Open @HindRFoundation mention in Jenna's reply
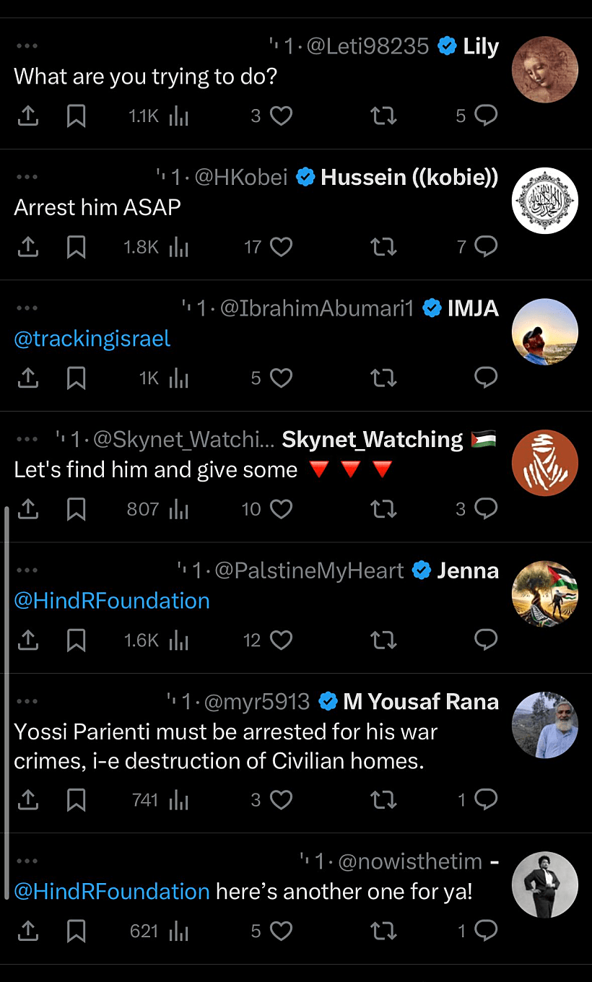Image resolution: width=592 pixels, height=982 pixels. (112, 601)
